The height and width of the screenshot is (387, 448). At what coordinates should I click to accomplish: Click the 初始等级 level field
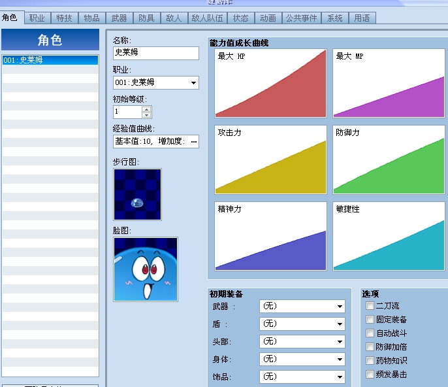pos(127,112)
